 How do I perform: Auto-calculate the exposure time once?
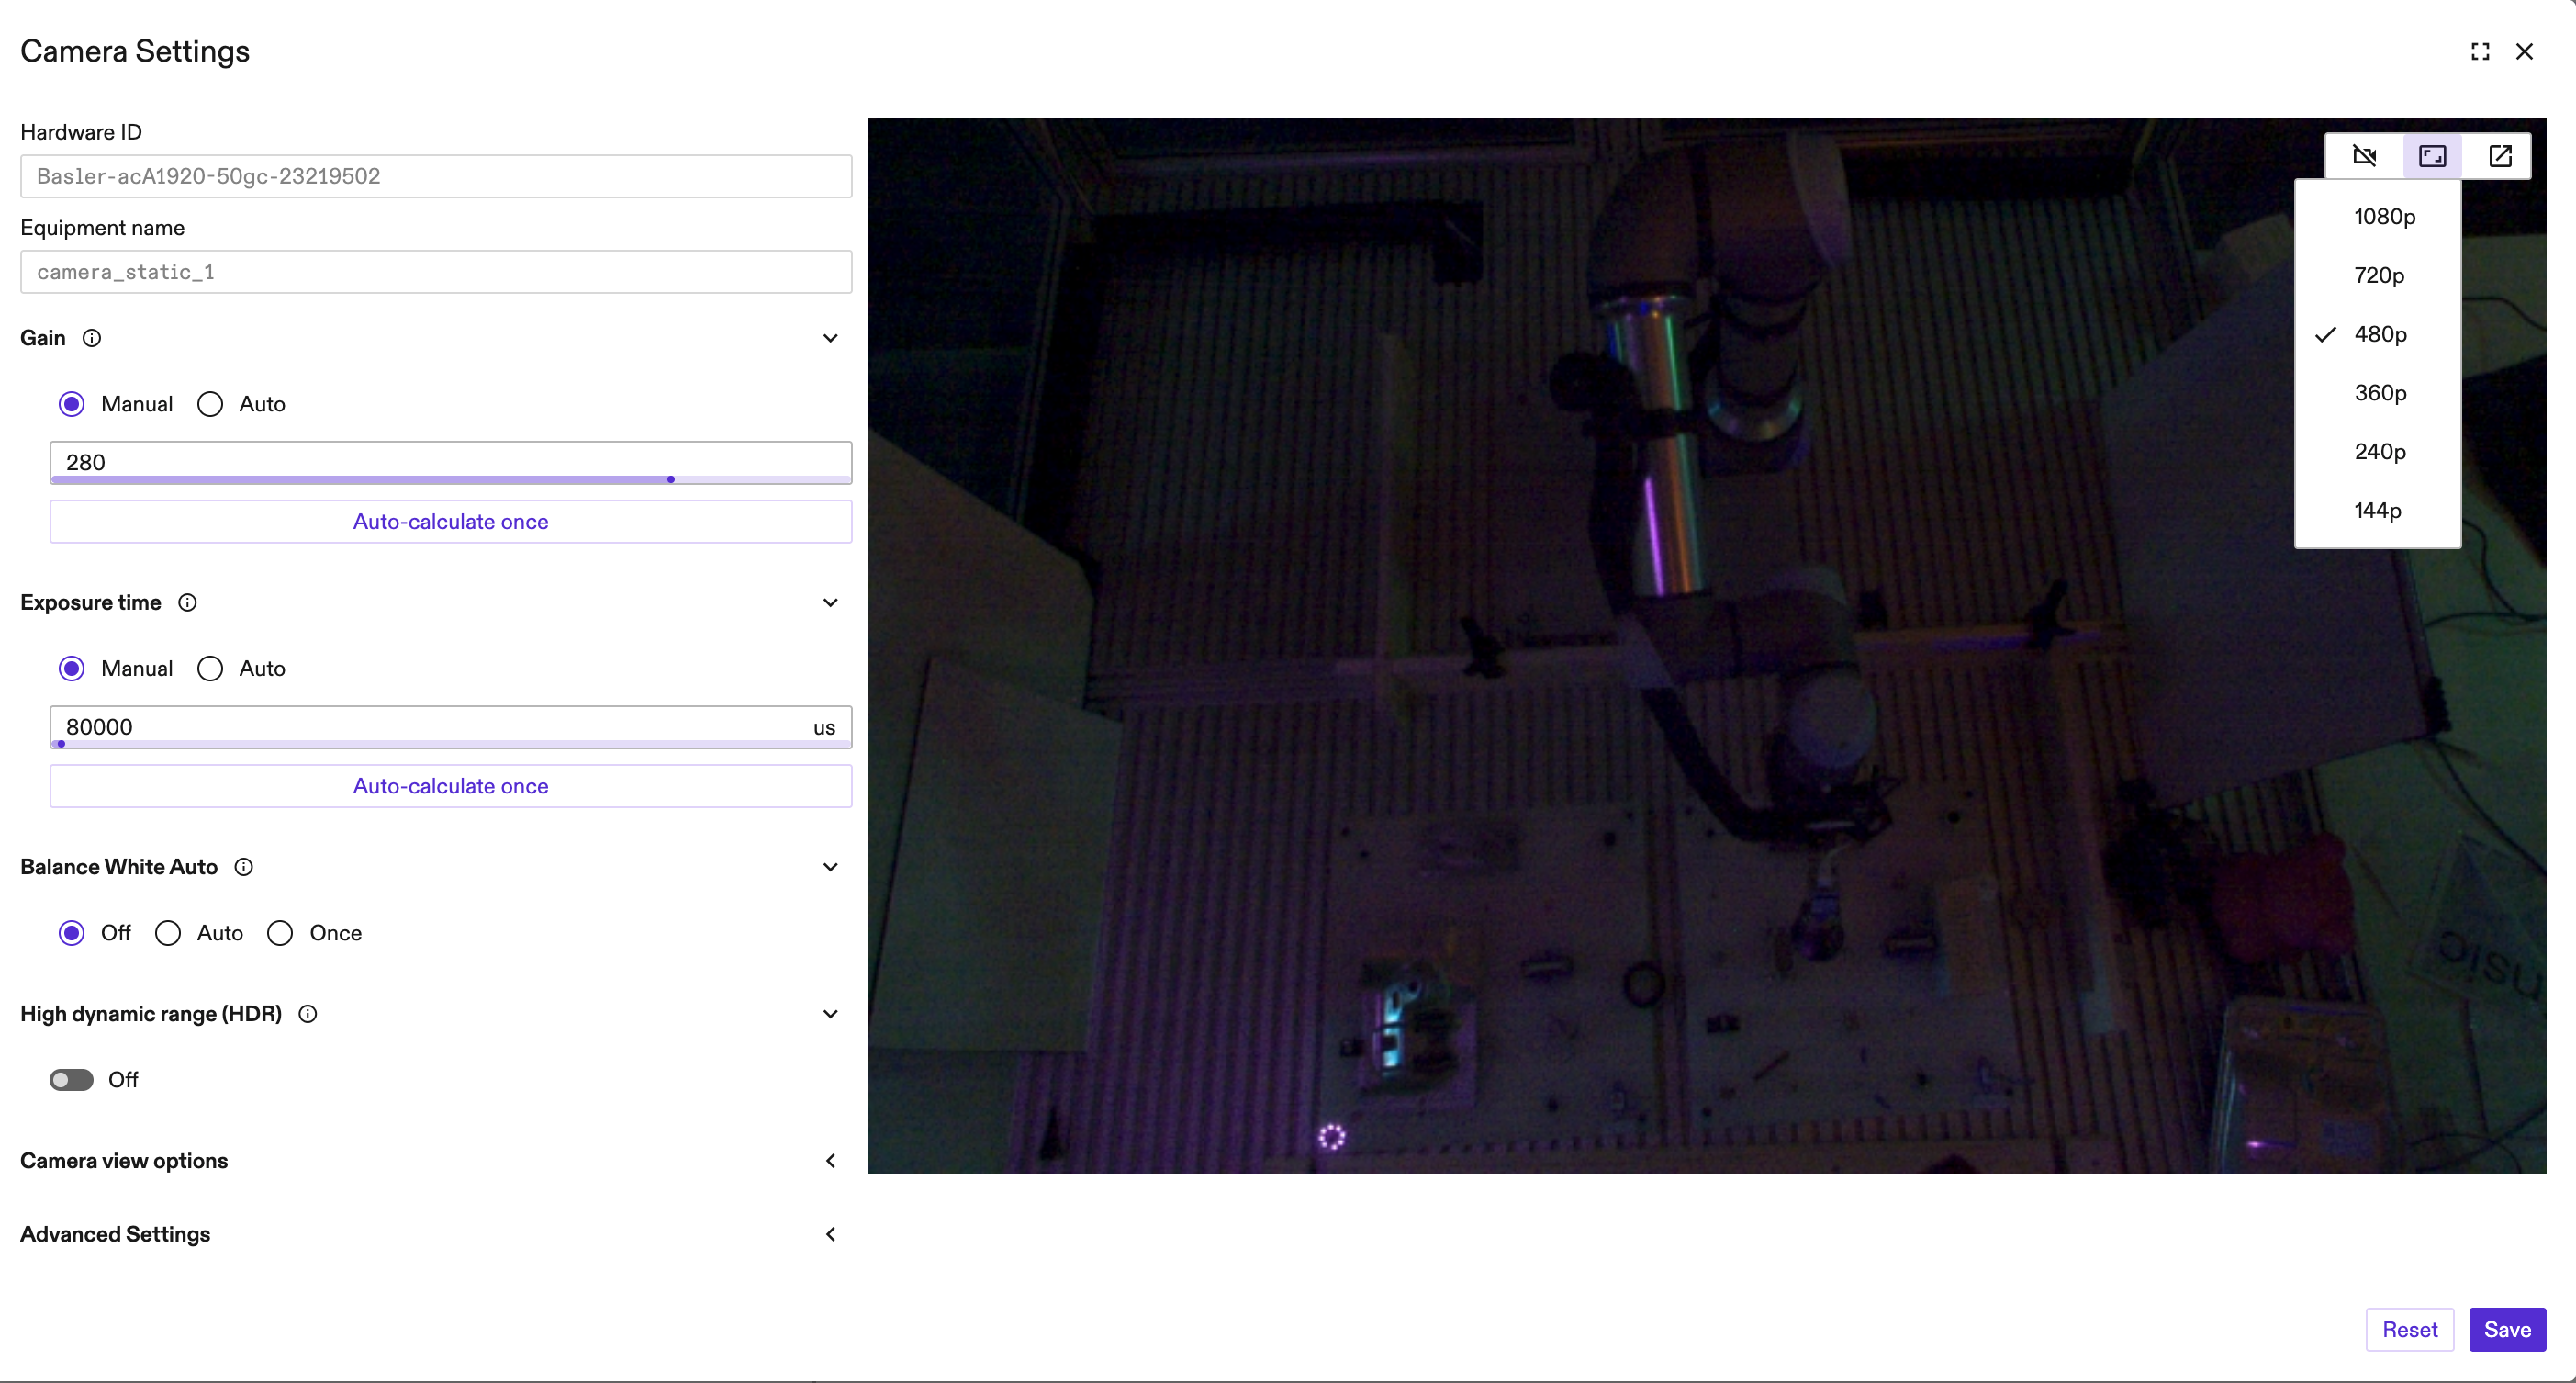(x=450, y=786)
